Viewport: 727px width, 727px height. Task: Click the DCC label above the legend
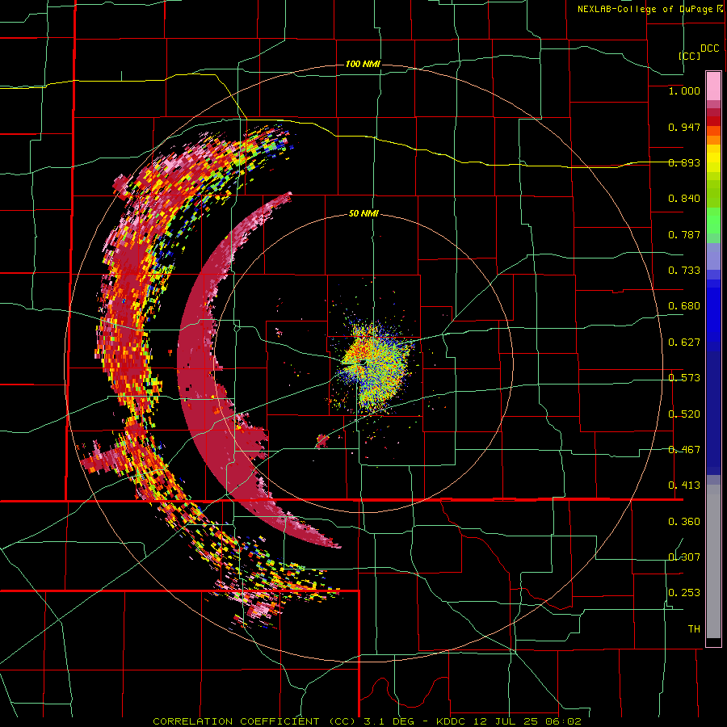point(710,48)
